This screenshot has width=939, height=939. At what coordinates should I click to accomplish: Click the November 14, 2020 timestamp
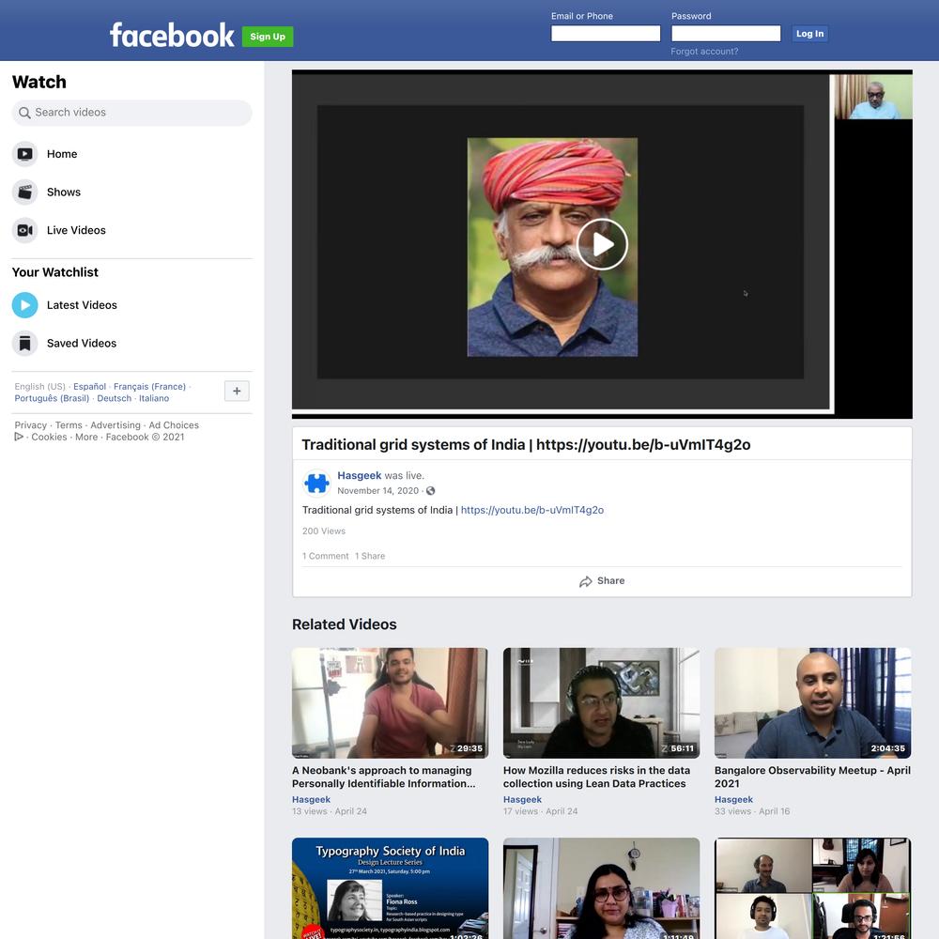tap(377, 491)
